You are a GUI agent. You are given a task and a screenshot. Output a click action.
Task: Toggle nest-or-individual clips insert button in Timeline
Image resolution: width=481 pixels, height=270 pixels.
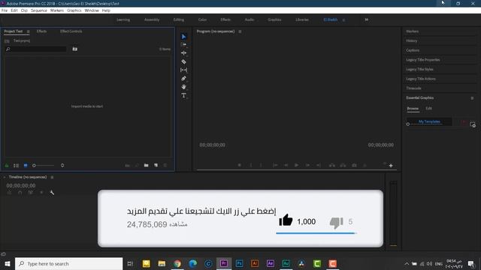pos(9,193)
